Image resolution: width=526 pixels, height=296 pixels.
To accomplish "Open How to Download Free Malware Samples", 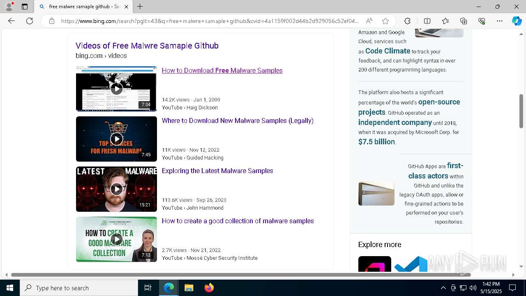I will click(222, 70).
